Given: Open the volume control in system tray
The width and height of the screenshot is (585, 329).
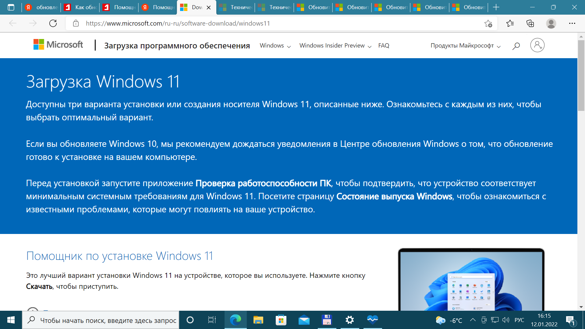Looking at the screenshot, I should 506,320.
